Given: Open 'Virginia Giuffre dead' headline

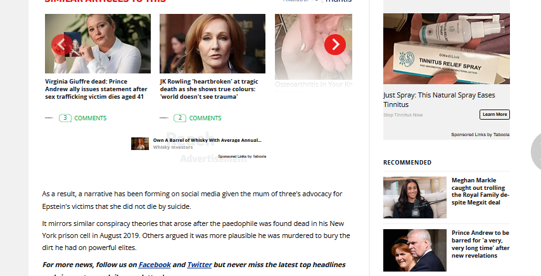Looking at the screenshot, I should [x=96, y=89].
